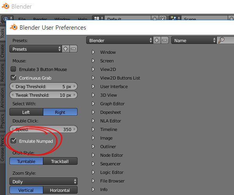This screenshot has height=195, width=234.
Task: Expand the Timeline keymap section
Action: [94, 129]
